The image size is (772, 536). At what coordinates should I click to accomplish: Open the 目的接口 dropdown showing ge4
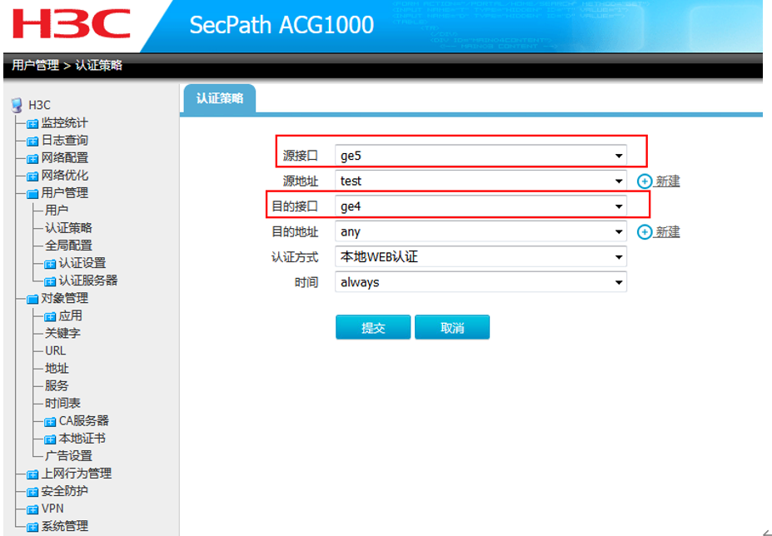[481, 206]
